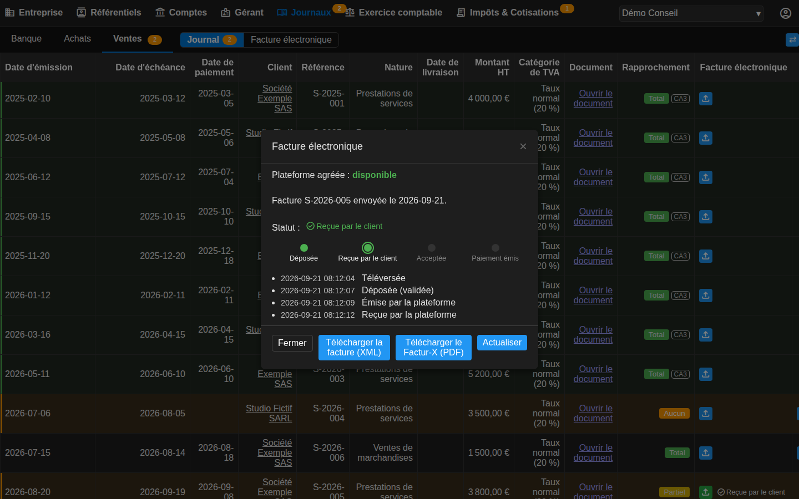Open the Exercice comptable menu
The image size is (799, 499).
[393, 12]
